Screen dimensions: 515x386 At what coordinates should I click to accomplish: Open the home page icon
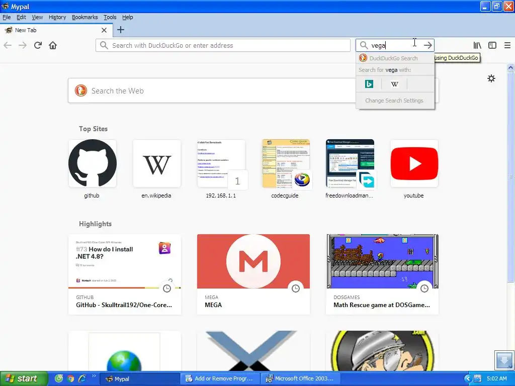tap(53, 45)
